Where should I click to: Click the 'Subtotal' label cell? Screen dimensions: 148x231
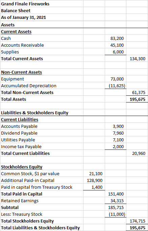click(42, 208)
